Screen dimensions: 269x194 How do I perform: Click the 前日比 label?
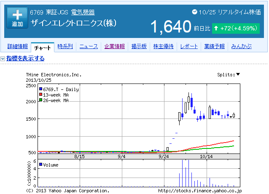click(x=202, y=29)
